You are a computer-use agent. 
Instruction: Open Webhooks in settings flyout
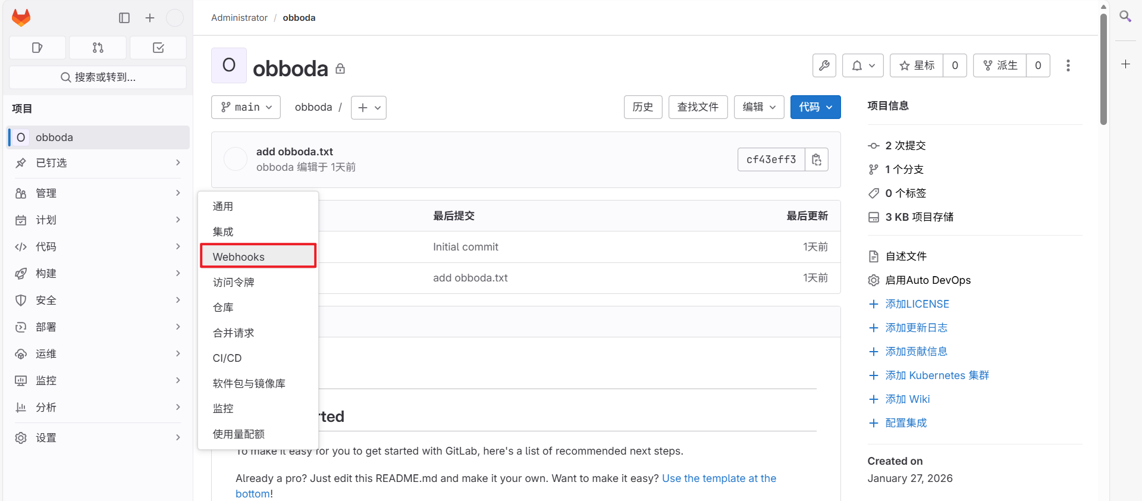point(258,256)
